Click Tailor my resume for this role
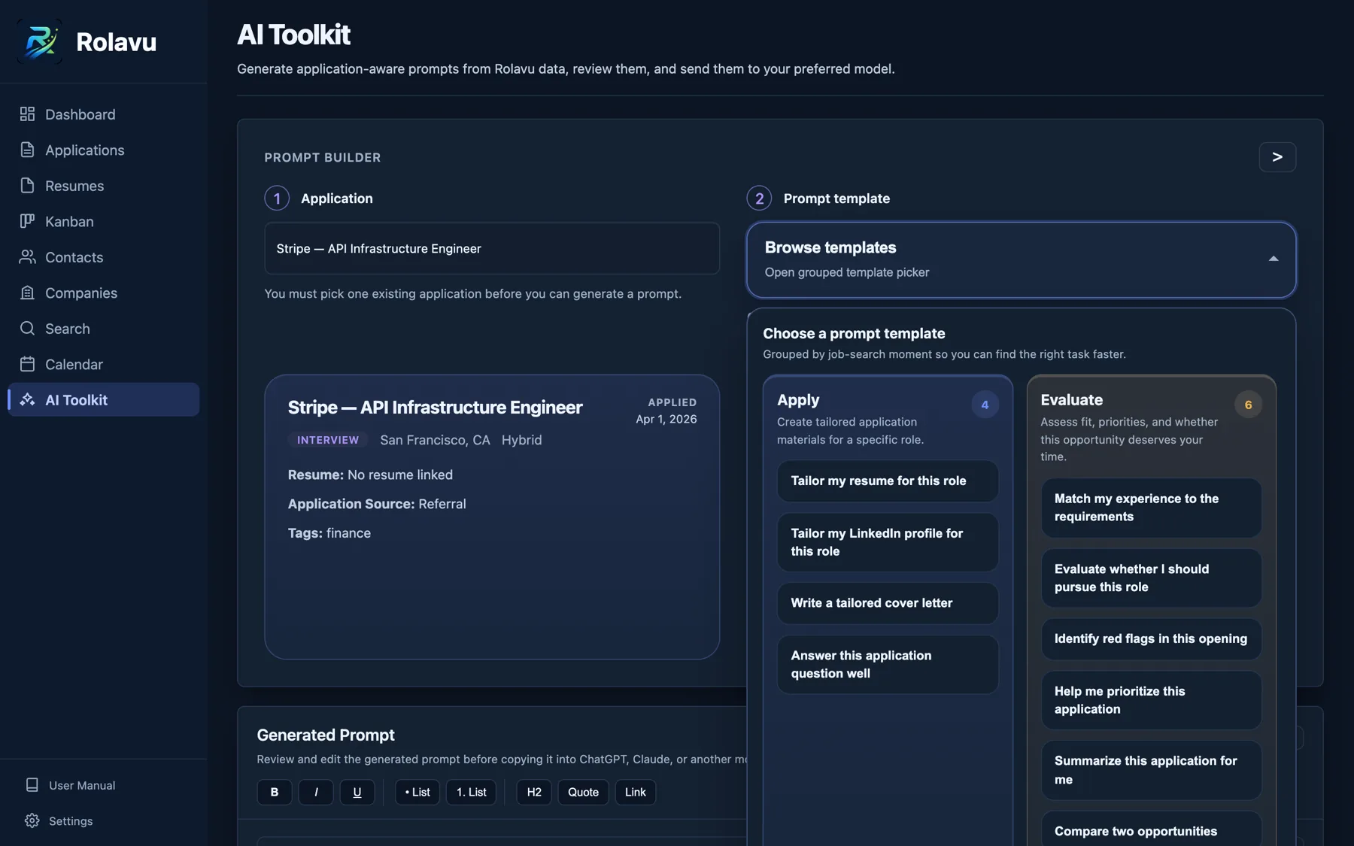1354x846 pixels. [887, 481]
